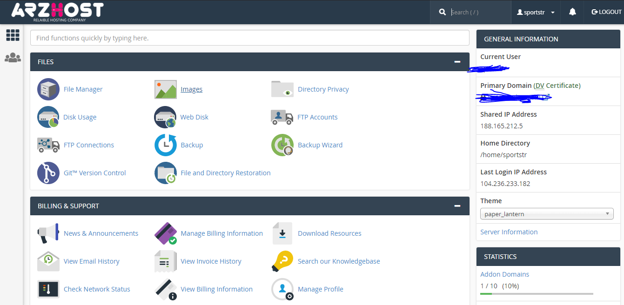This screenshot has height=305, width=624.
Task: Collapse the Files section
Action: (x=457, y=62)
